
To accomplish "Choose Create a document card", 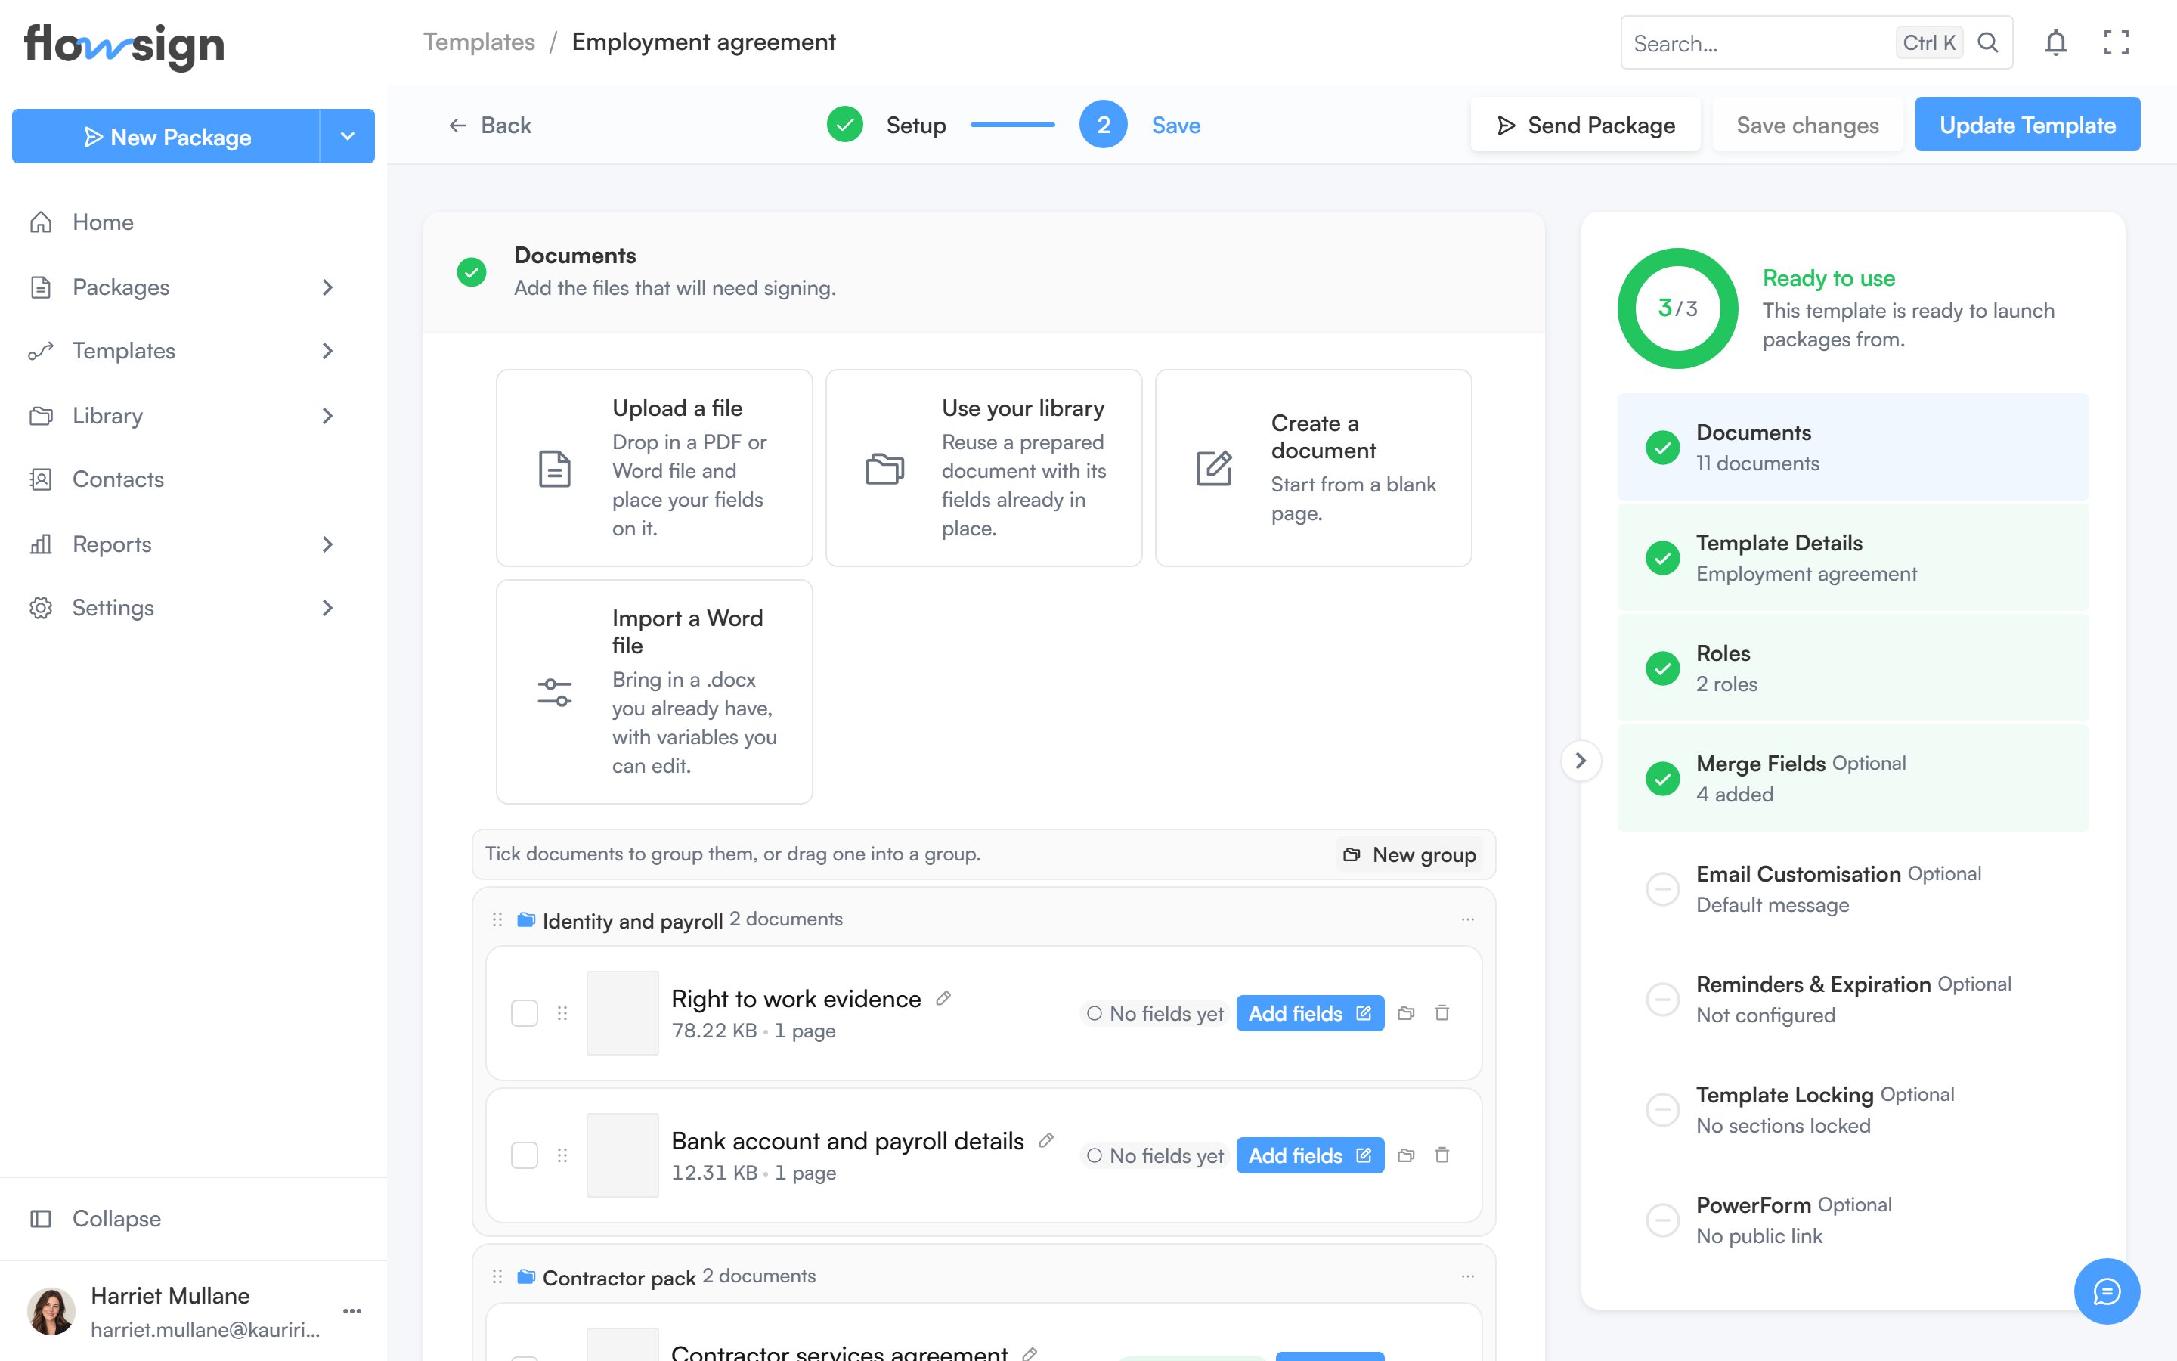I will [1312, 468].
